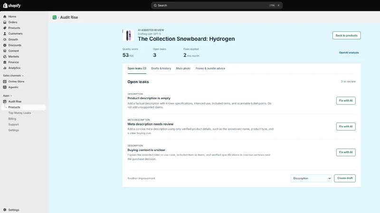Open the Orders icon in sidebar
Image resolution: width=380 pixels, height=213 pixels.
tap(5, 22)
